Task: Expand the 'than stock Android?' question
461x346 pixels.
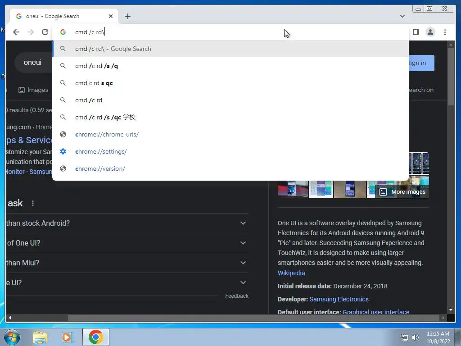Action: pyautogui.click(x=127, y=223)
